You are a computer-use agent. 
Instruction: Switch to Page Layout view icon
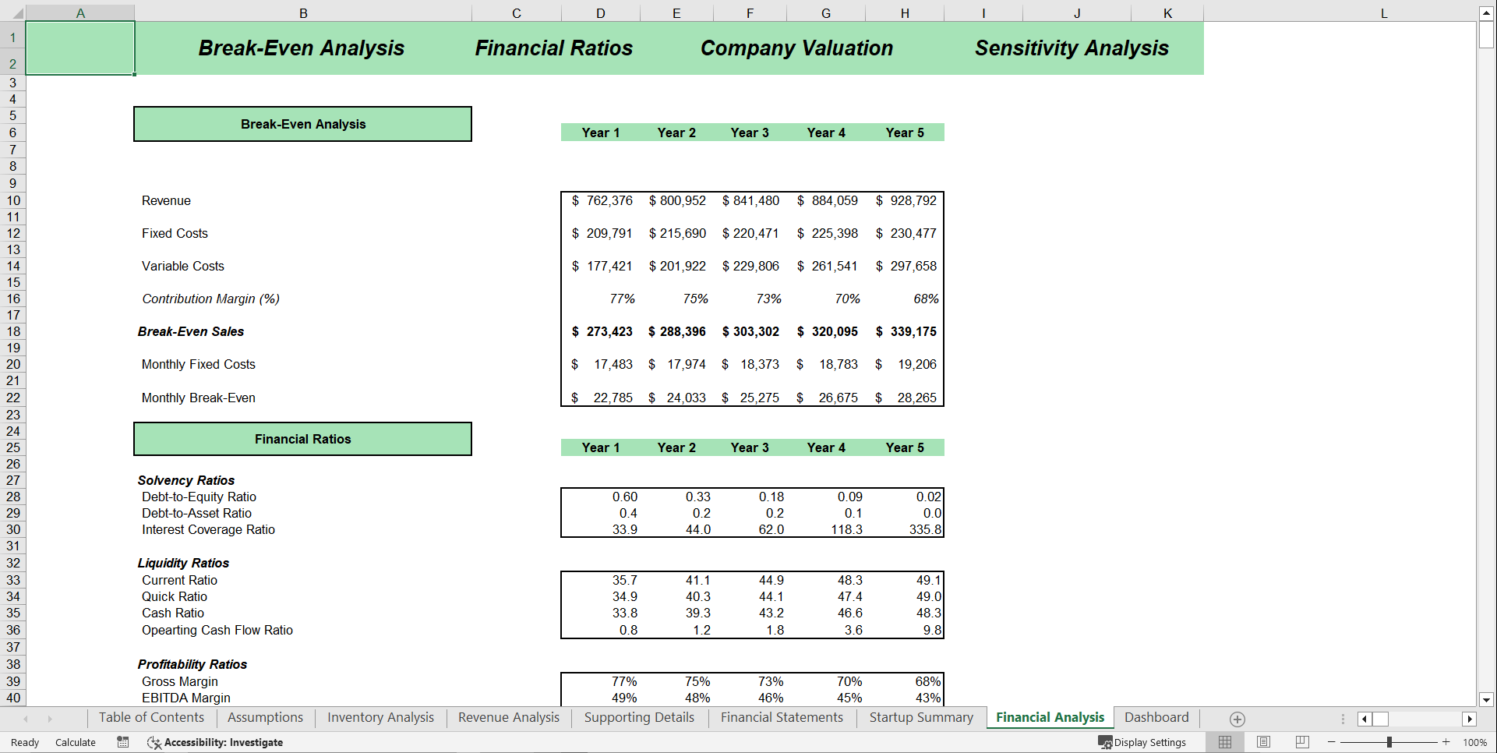pos(1263,742)
